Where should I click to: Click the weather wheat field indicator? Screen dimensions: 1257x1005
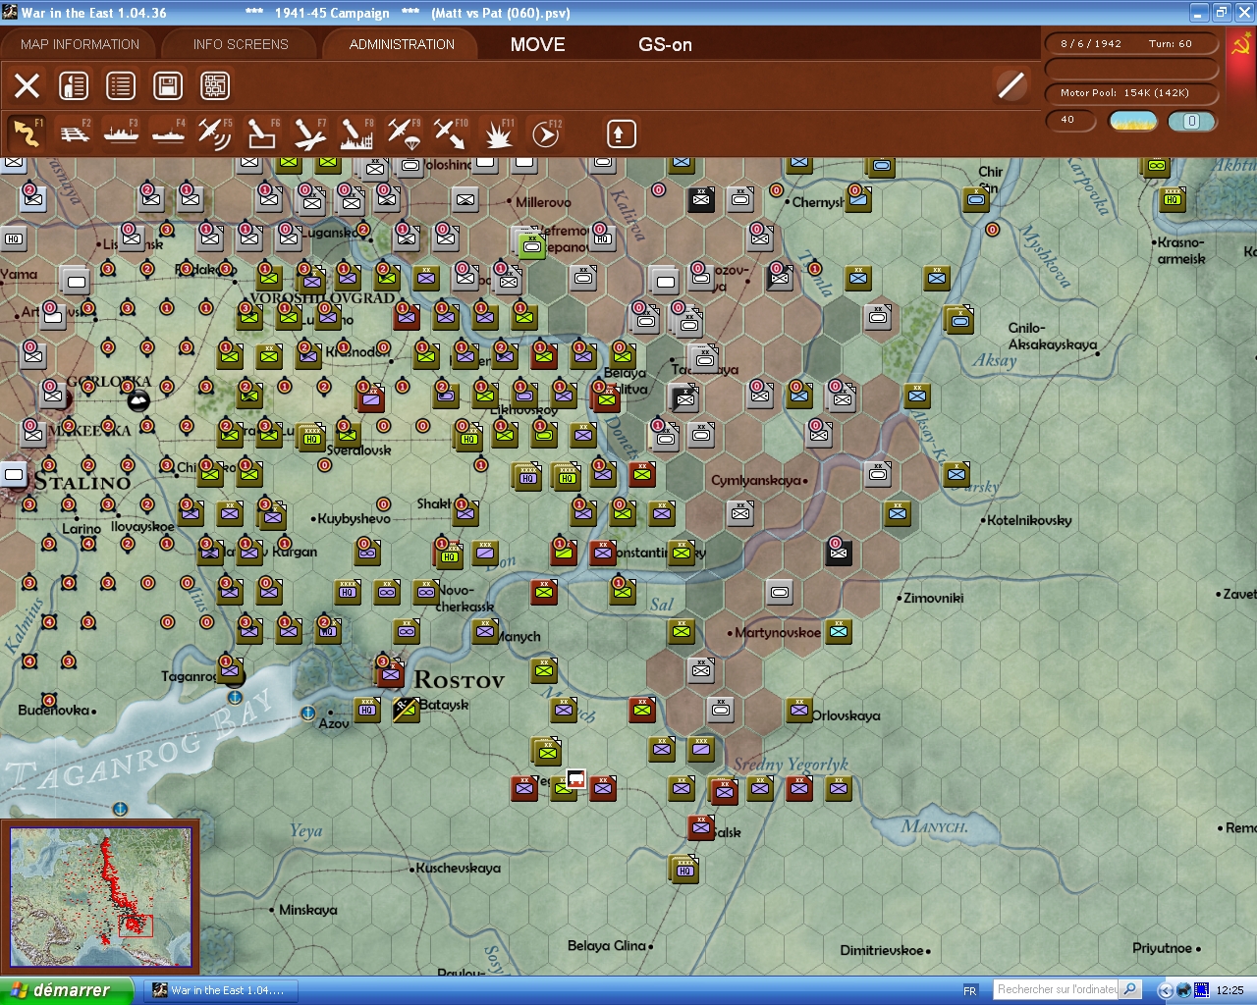coord(1132,121)
